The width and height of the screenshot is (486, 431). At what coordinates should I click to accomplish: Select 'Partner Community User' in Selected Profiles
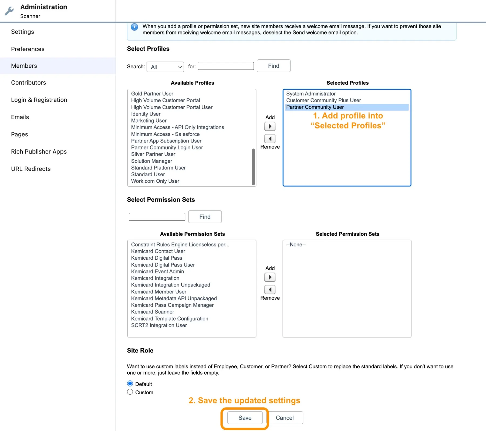click(x=347, y=107)
